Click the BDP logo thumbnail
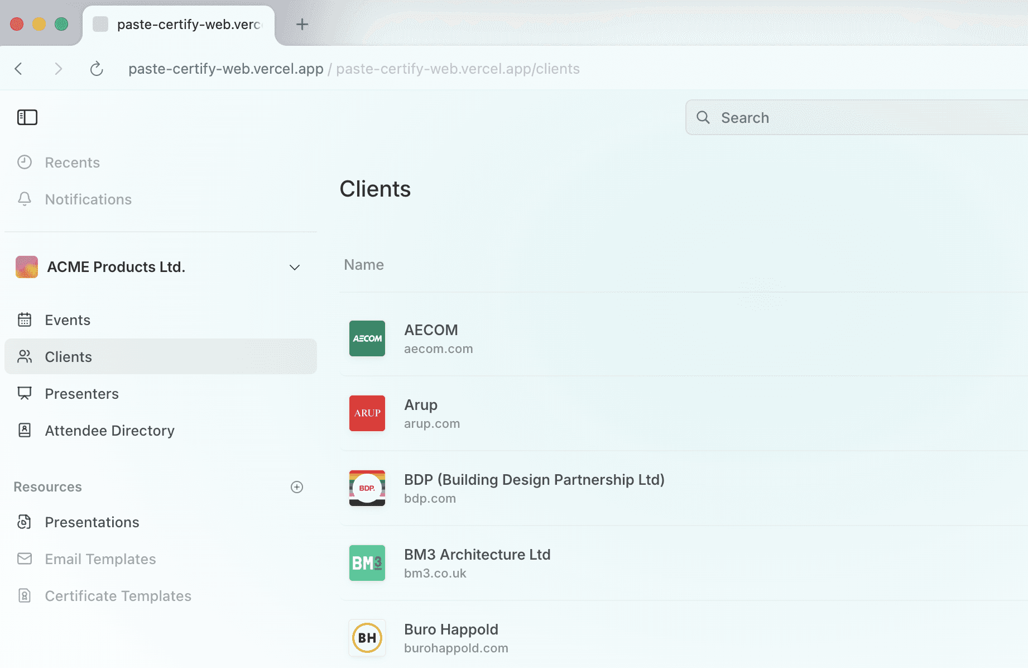1028x668 pixels. point(367,488)
